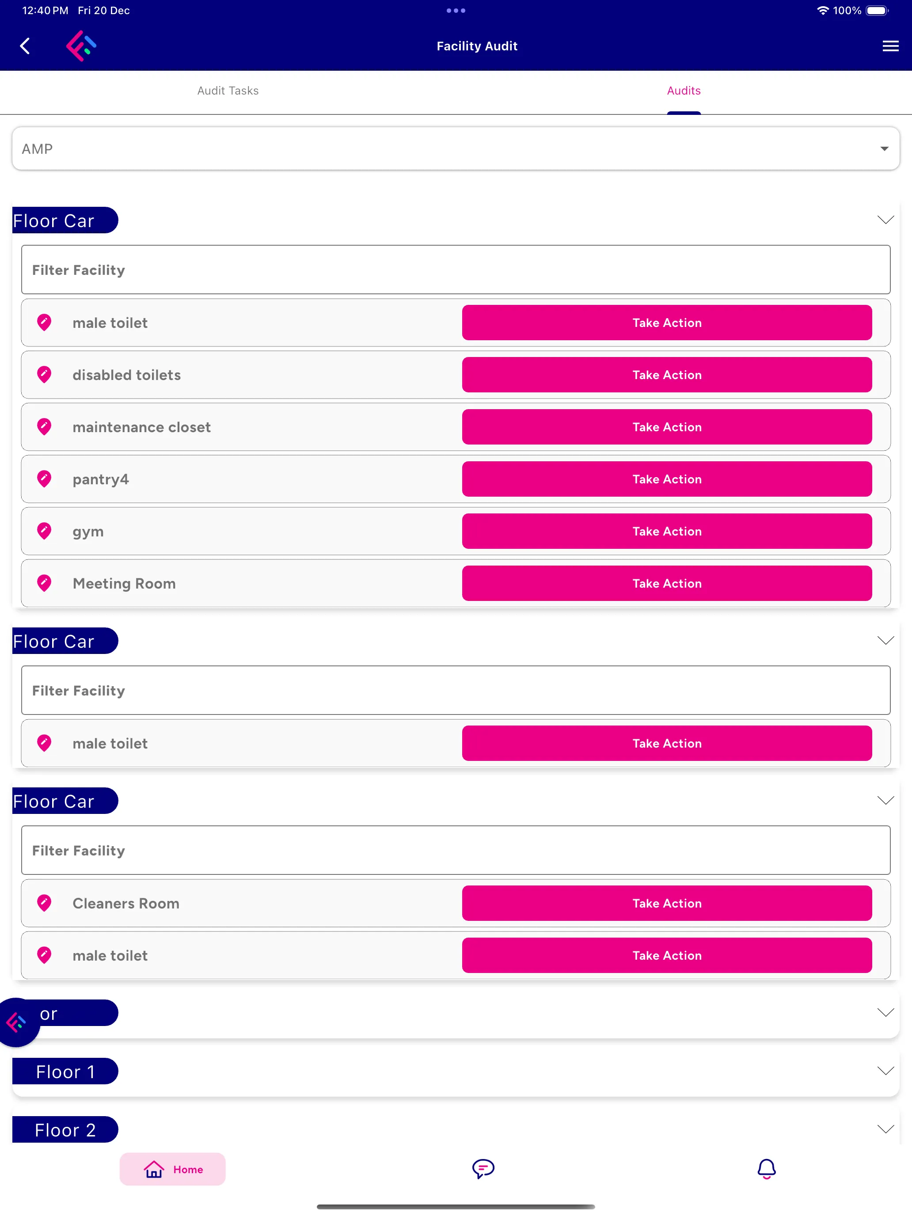This screenshot has height=1216, width=912.
Task: Select the Audits tab
Action: (x=684, y=91)
